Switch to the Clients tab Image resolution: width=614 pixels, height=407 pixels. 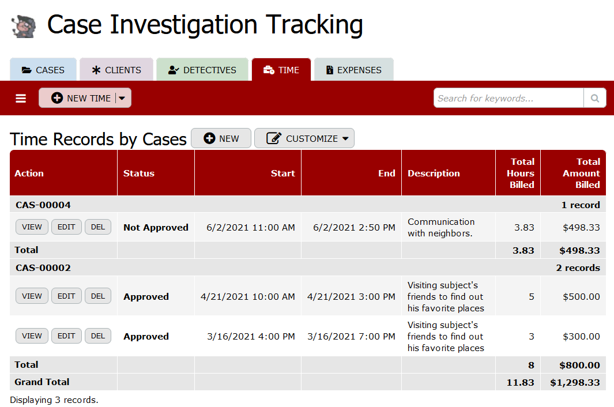[116, 70]
